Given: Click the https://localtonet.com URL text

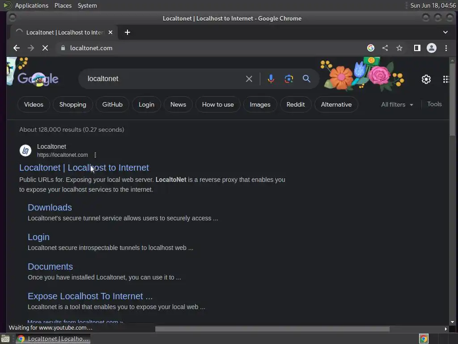Looking at the screenshot, I should tap(62, 155).
